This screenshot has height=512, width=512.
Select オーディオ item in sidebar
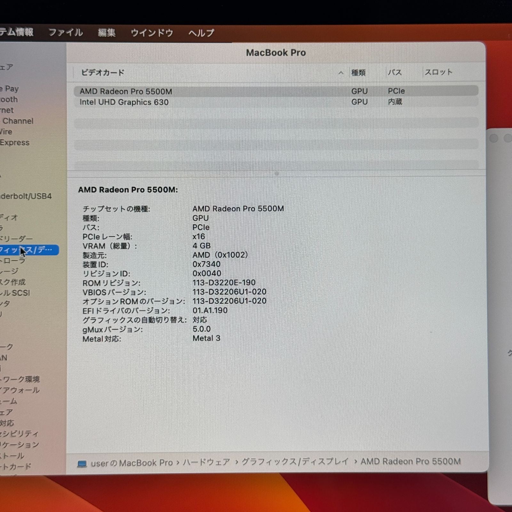click(x=9, y=218)
